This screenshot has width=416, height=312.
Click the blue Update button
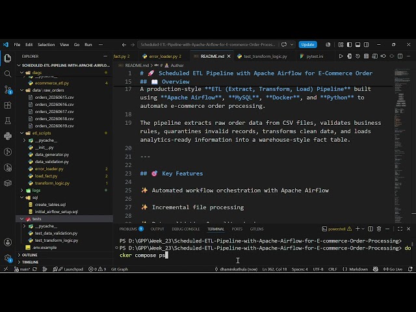307,45
